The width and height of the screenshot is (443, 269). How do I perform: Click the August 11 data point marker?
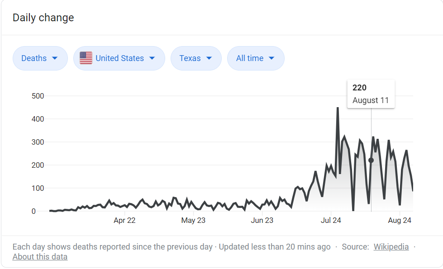(371, 160)
